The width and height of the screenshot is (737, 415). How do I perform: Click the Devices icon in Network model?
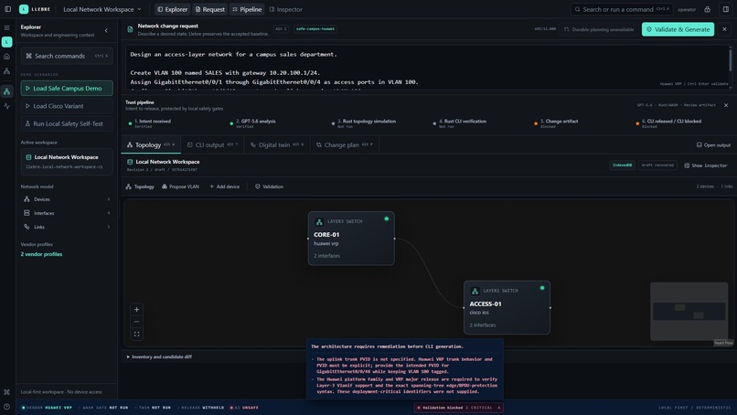click(27, 199)
